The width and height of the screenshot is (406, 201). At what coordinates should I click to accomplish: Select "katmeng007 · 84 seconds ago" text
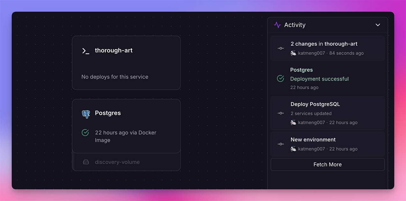[331, 53]
